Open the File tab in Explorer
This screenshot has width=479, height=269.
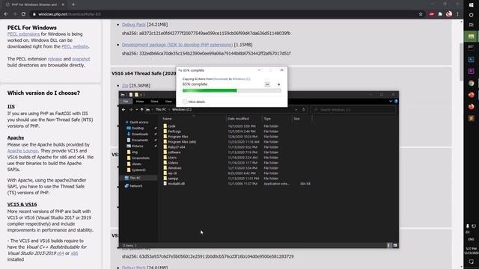(126, 102)
